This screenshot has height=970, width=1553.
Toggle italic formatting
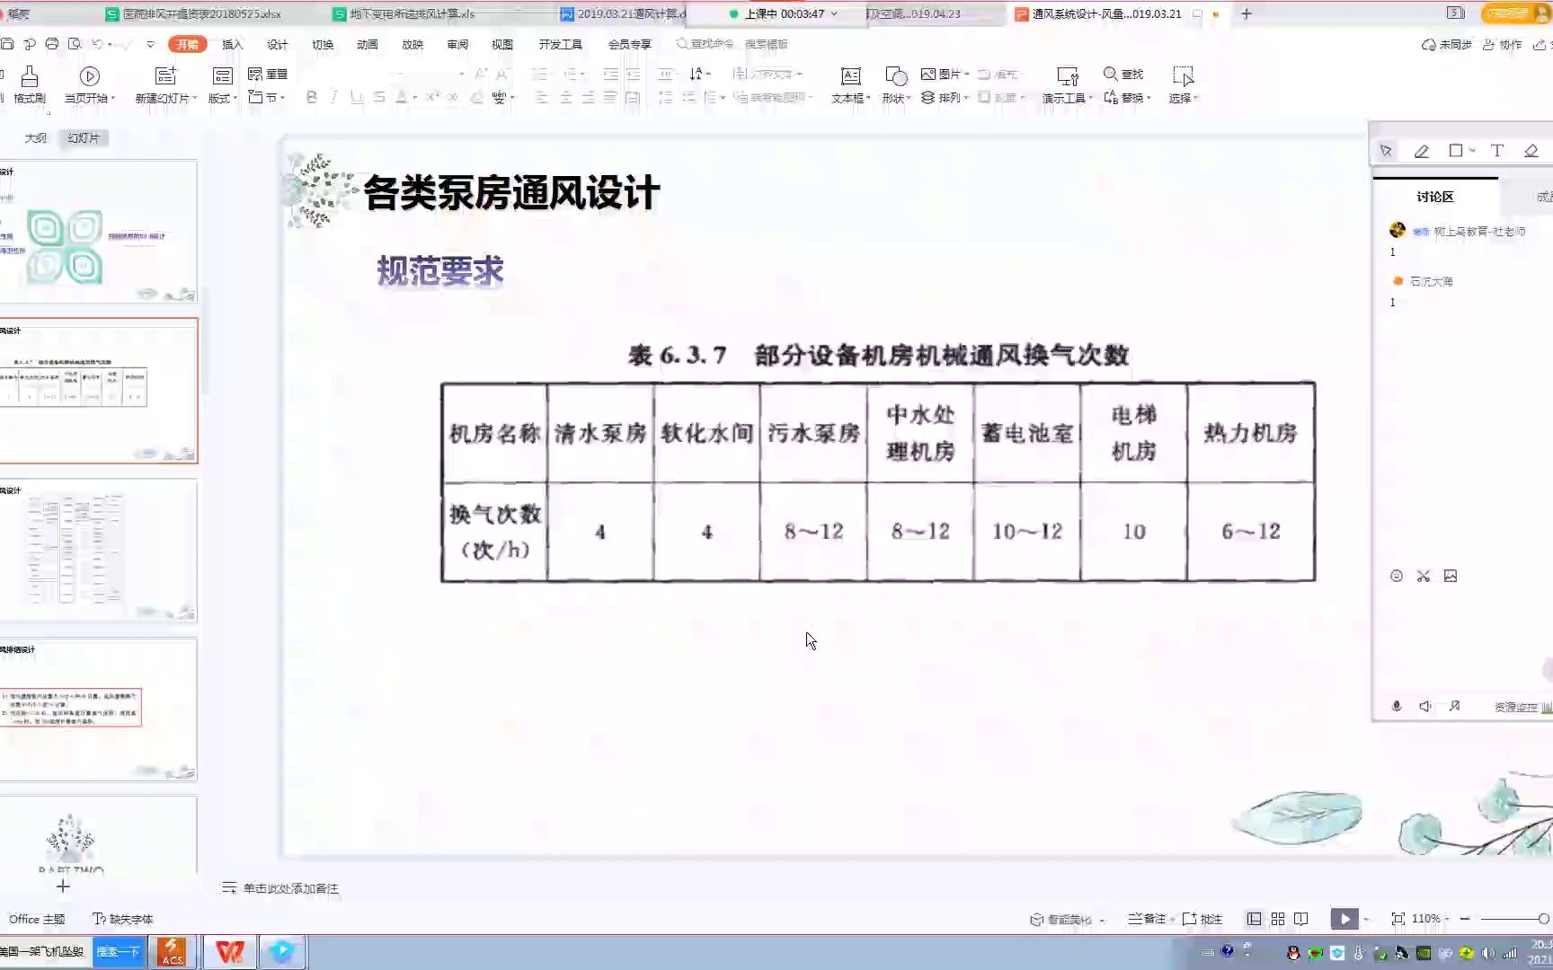(x=333, y=98)
